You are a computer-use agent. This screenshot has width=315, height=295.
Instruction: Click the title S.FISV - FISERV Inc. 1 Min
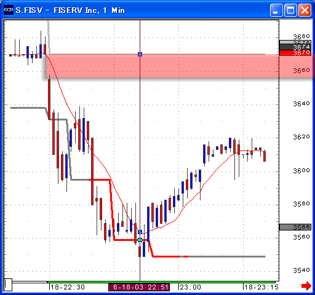(x=70, y=10)
